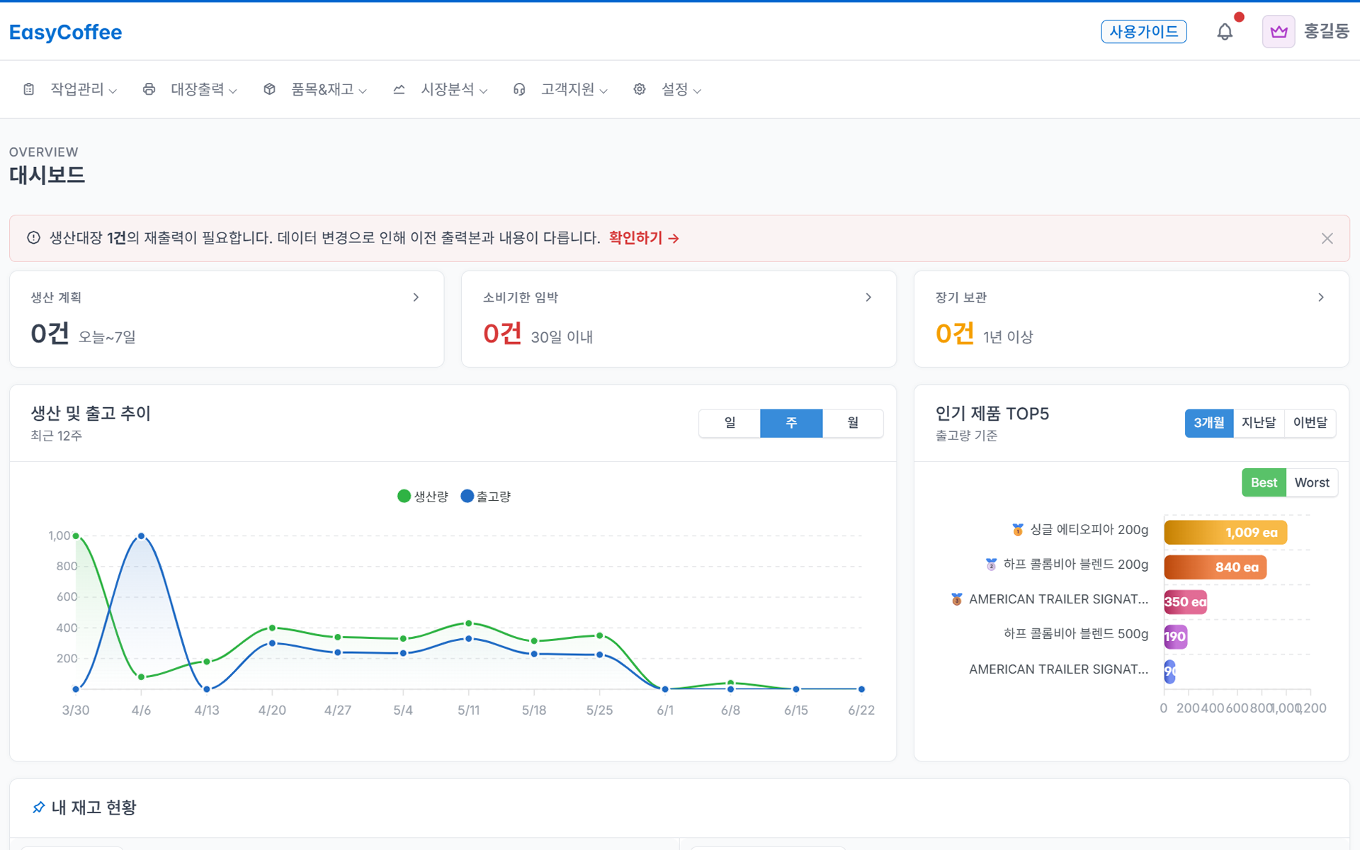Click the 내 재고 현황 heading

pyautogui.click(x=93, y=807)
